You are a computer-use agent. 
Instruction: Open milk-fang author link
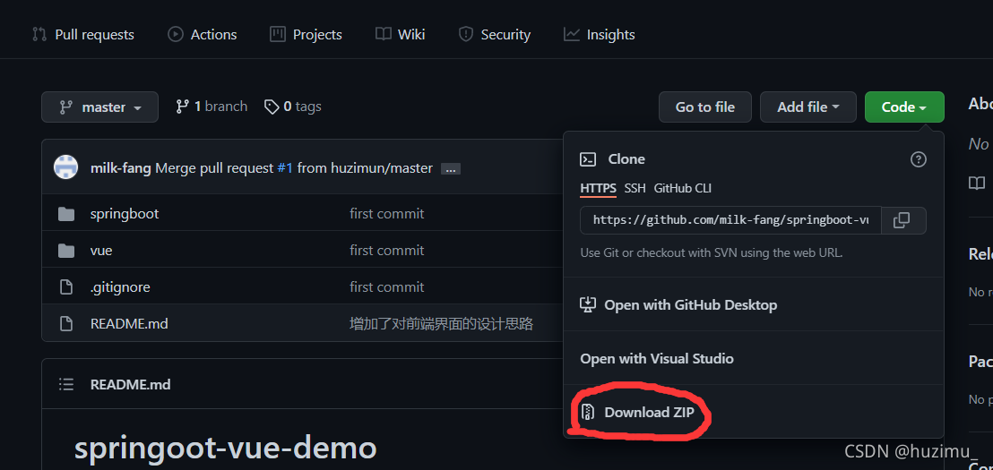pyautogui.click(x=121, y=168)
